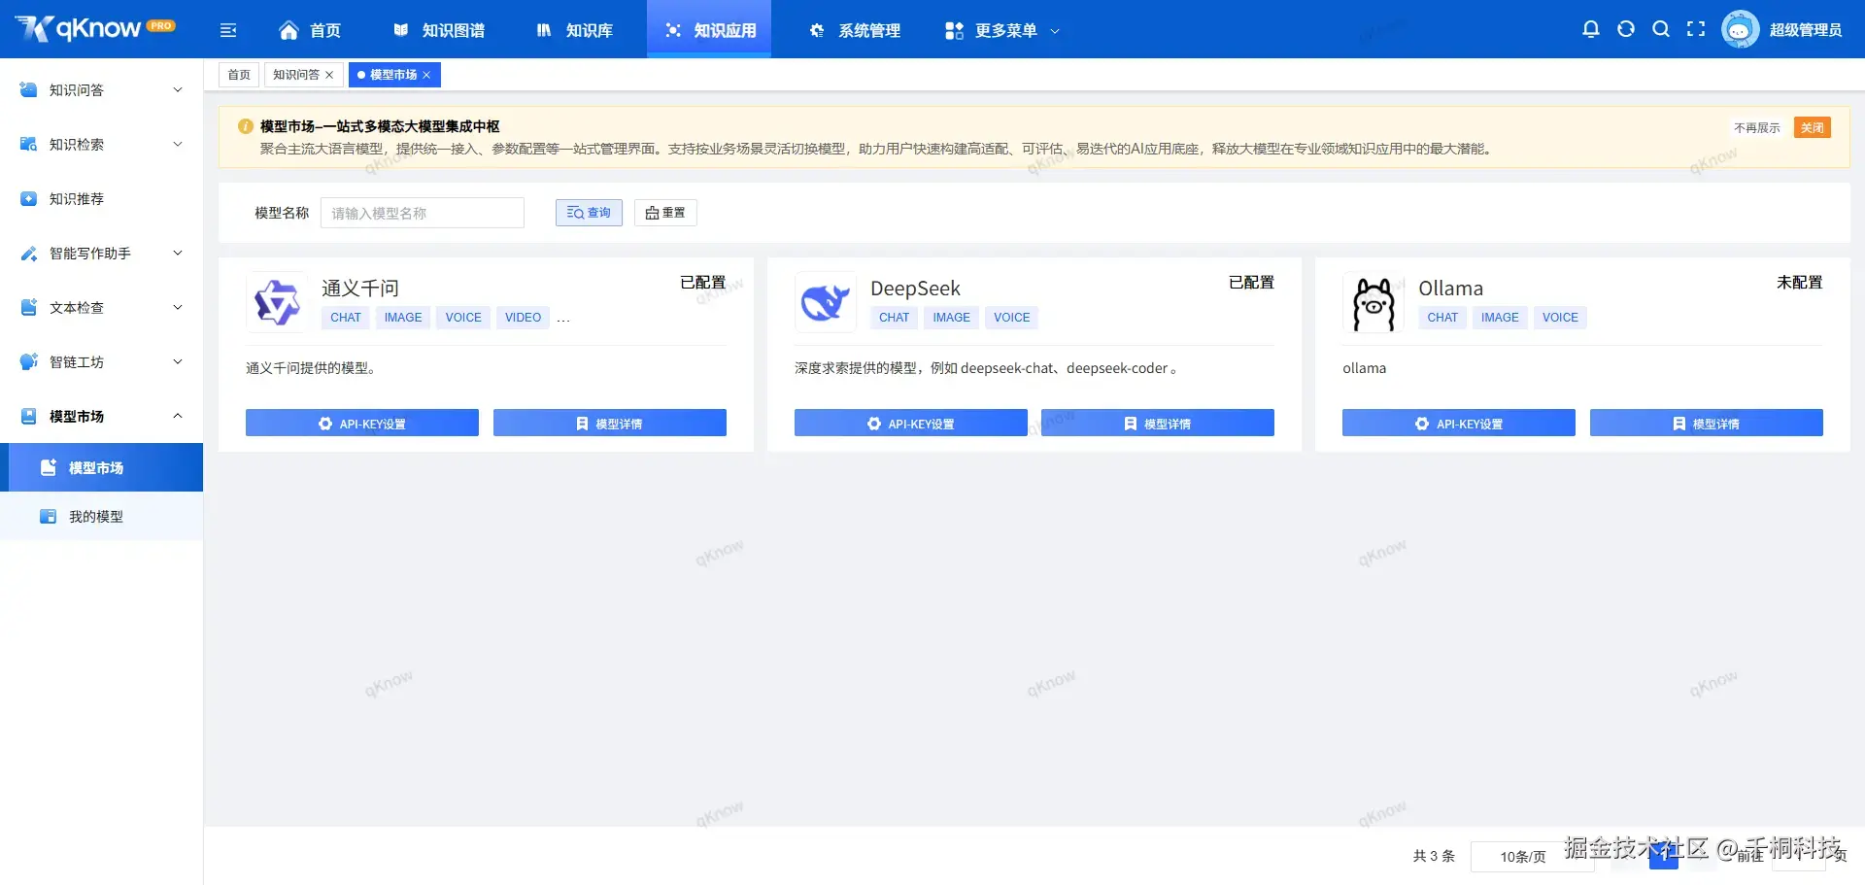Open API-KEY设置 for DeepSeek

pos(910,423)
